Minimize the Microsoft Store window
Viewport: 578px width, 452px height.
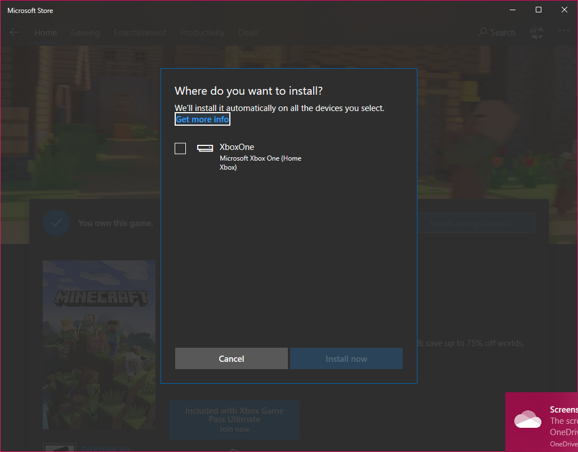513,10
